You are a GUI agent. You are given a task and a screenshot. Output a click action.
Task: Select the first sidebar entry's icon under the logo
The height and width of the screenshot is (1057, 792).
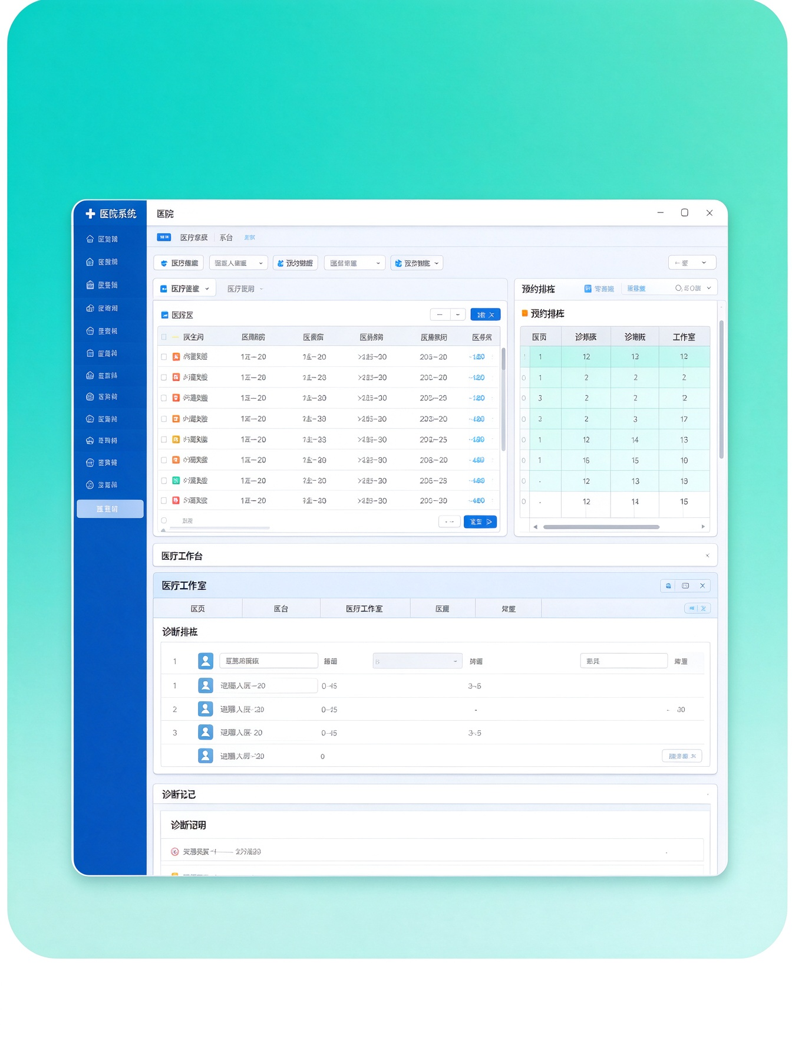point(90,239)
